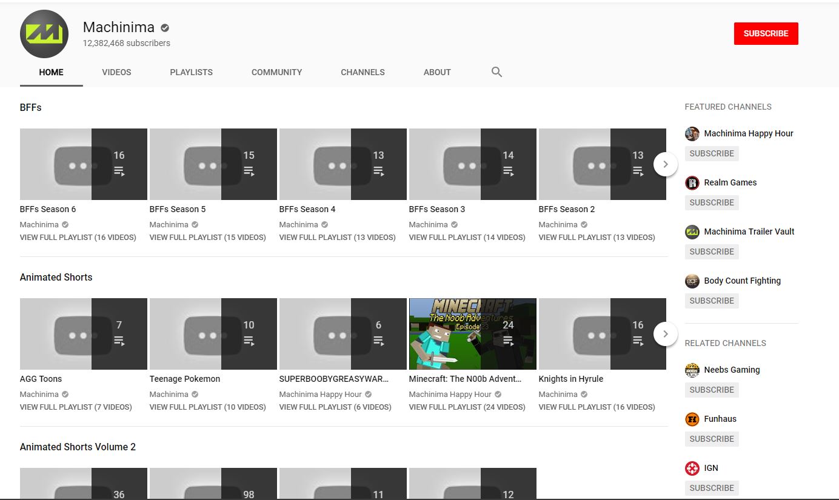Go to the About tab

click(436, 72)
